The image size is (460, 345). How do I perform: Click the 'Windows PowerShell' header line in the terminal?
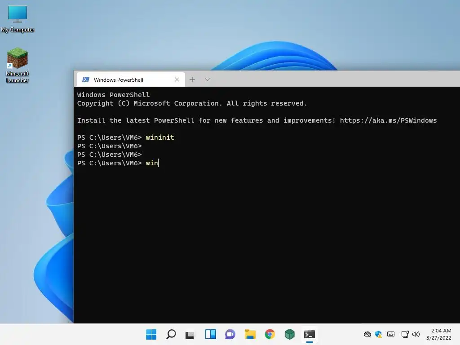(x=113, y=95)
